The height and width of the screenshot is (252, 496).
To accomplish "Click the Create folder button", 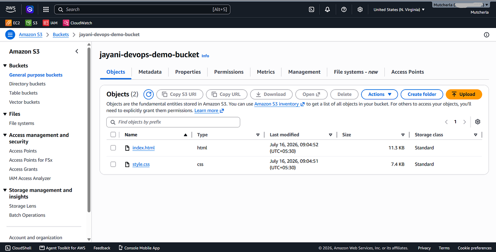I will (x=422, y=94).
